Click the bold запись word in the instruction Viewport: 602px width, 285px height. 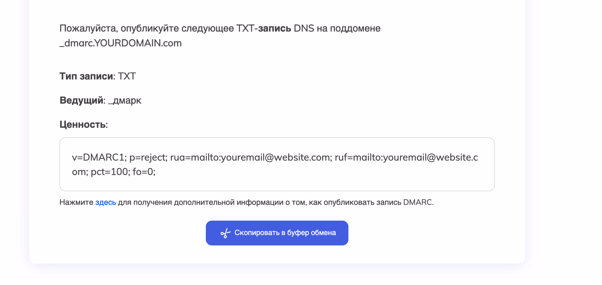coord(274,28)
